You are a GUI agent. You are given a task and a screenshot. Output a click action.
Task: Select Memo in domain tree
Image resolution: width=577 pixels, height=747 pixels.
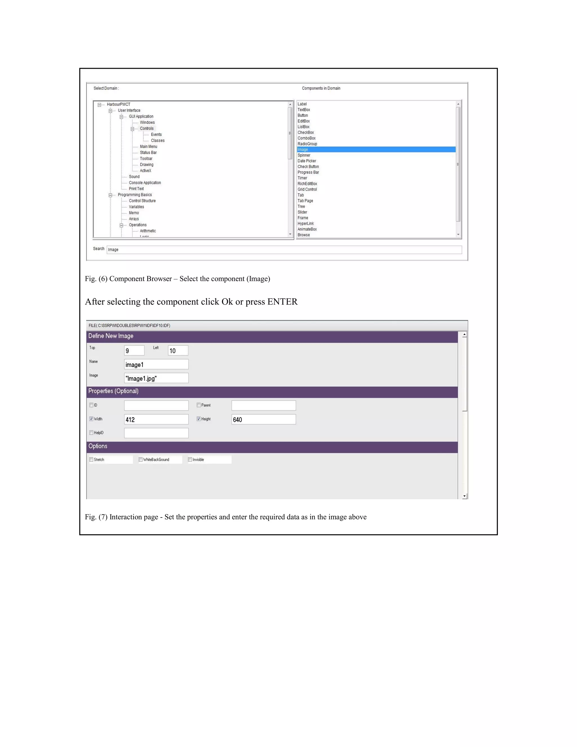[x=134, y=213]
